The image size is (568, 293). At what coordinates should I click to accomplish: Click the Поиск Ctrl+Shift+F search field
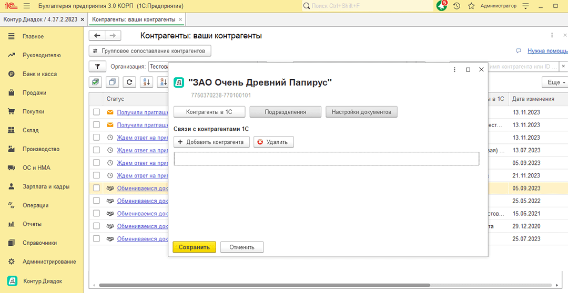(367, 6)
